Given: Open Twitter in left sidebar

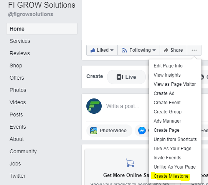Looking at the screenshot, I should pos(18,176).
